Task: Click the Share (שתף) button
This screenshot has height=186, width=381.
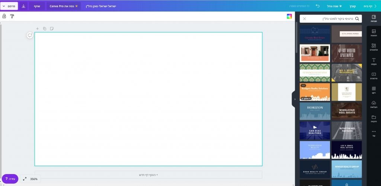Action: pos(37,6)
